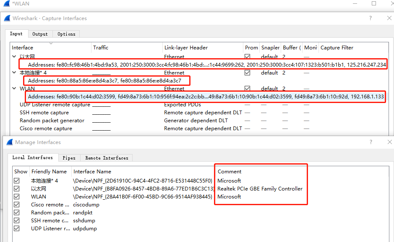Switch to the Output tab
Image resolution: width=394 pixels, height=242 pixels.
[x=40, y=34]
